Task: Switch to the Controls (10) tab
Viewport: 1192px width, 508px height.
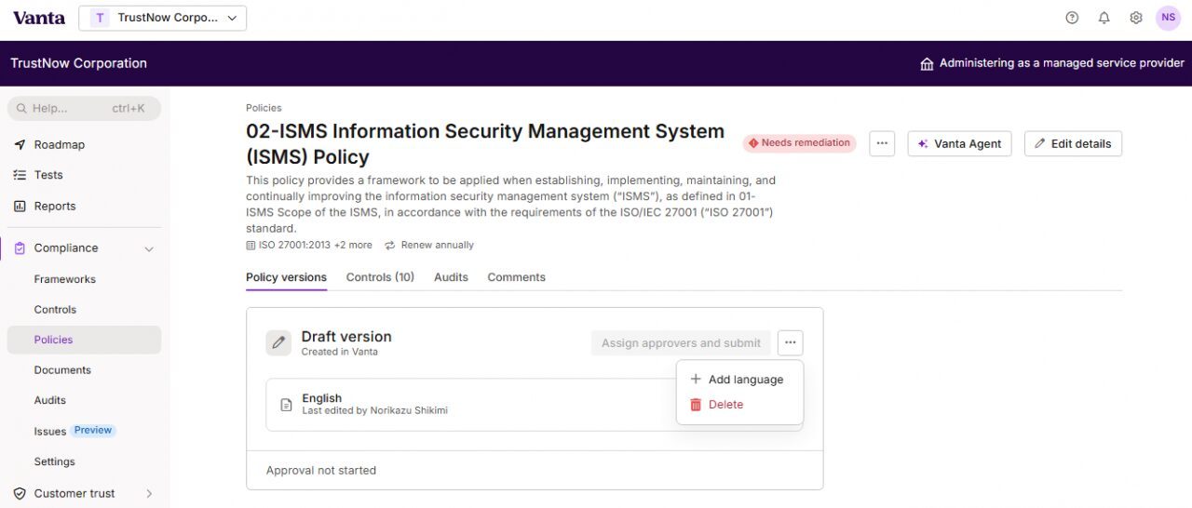Action: coord(380,277)
